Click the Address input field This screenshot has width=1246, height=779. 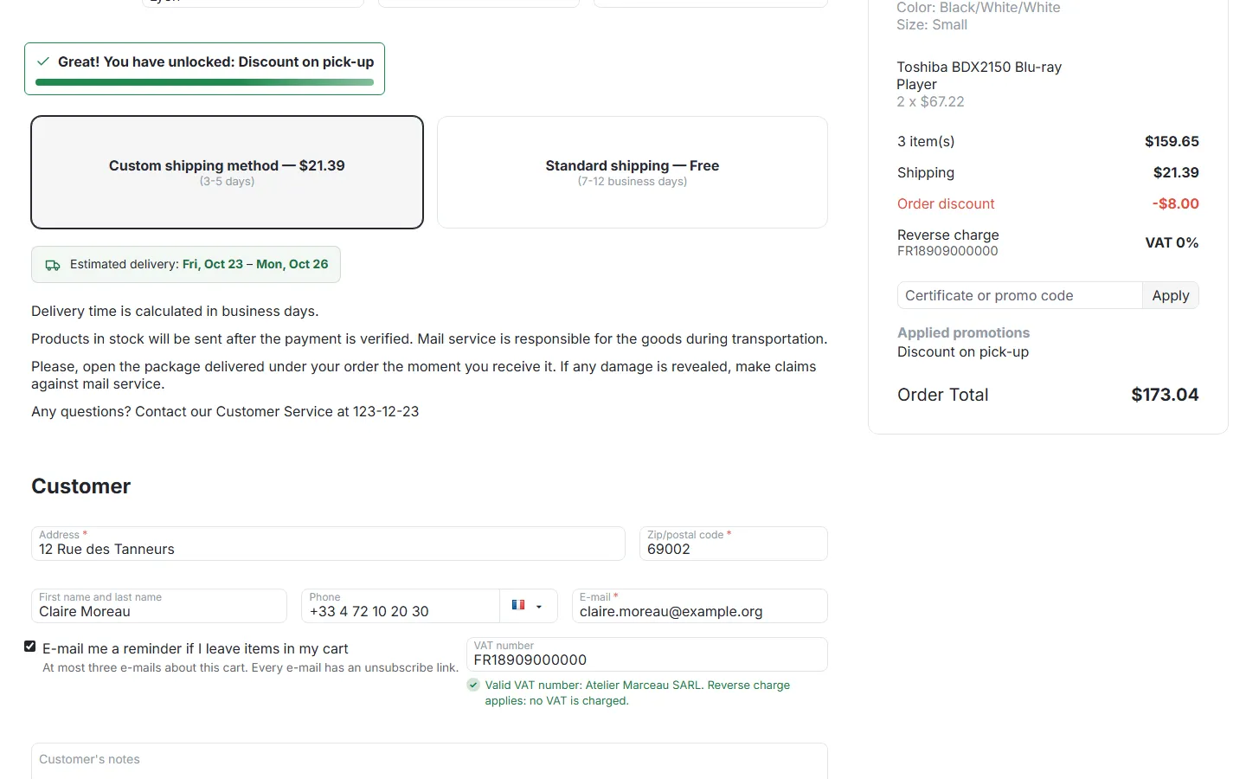point(328,544)
